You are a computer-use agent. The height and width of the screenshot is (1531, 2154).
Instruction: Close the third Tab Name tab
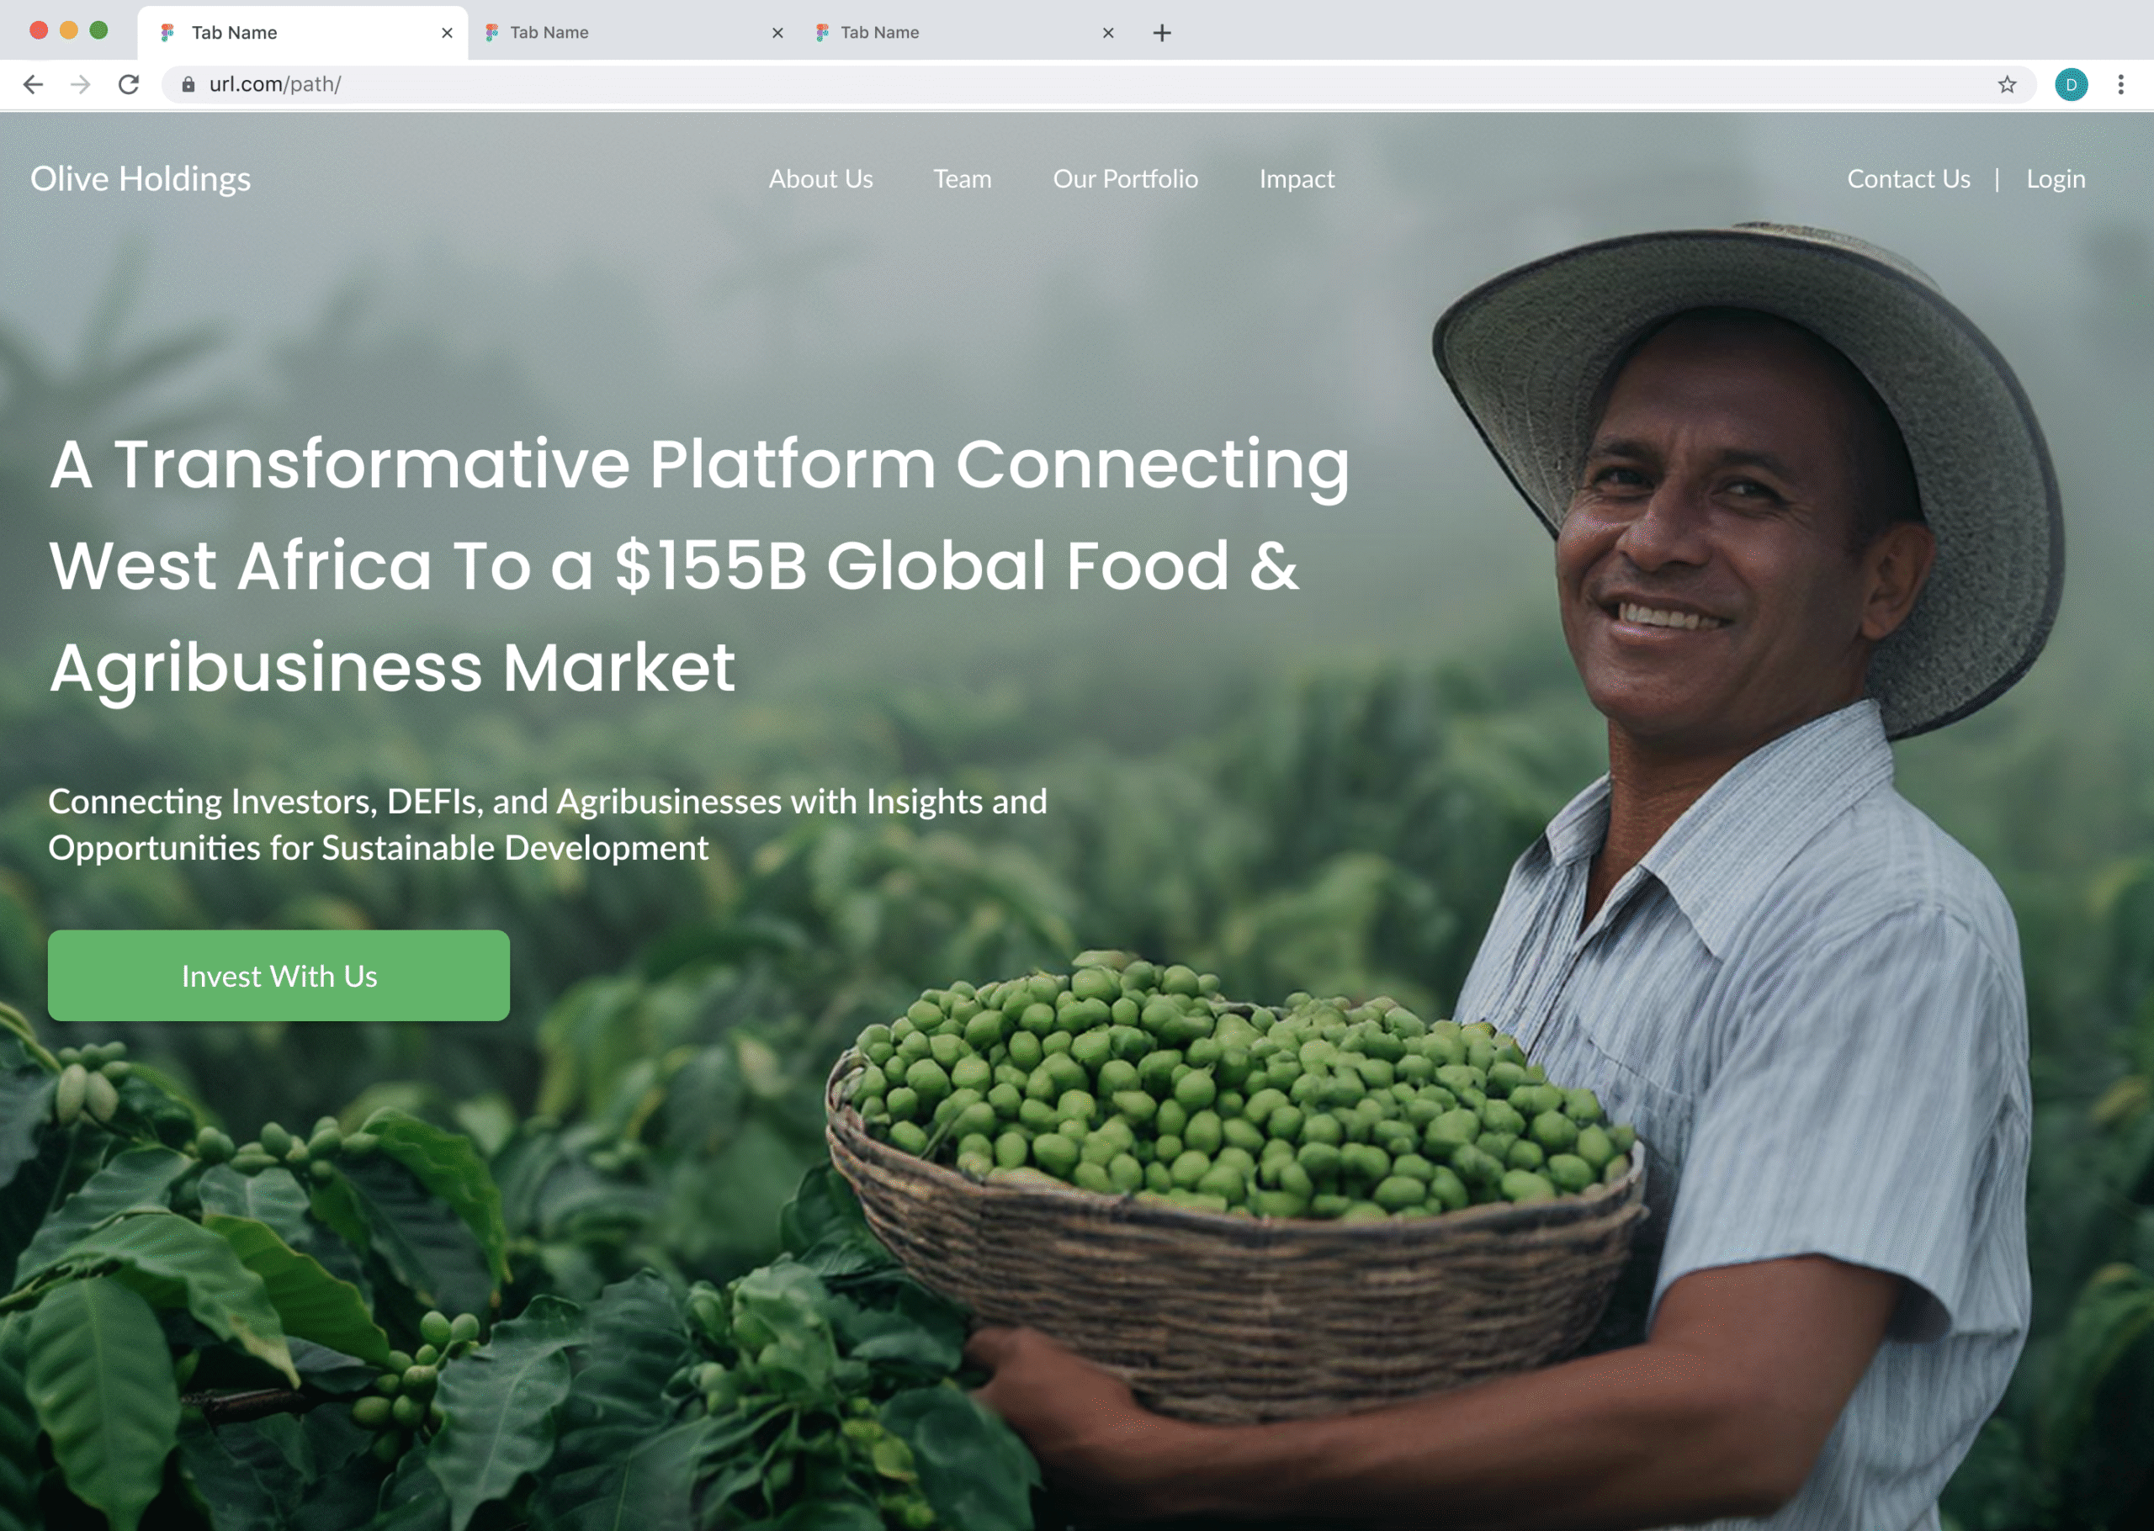coord(1109,33)
